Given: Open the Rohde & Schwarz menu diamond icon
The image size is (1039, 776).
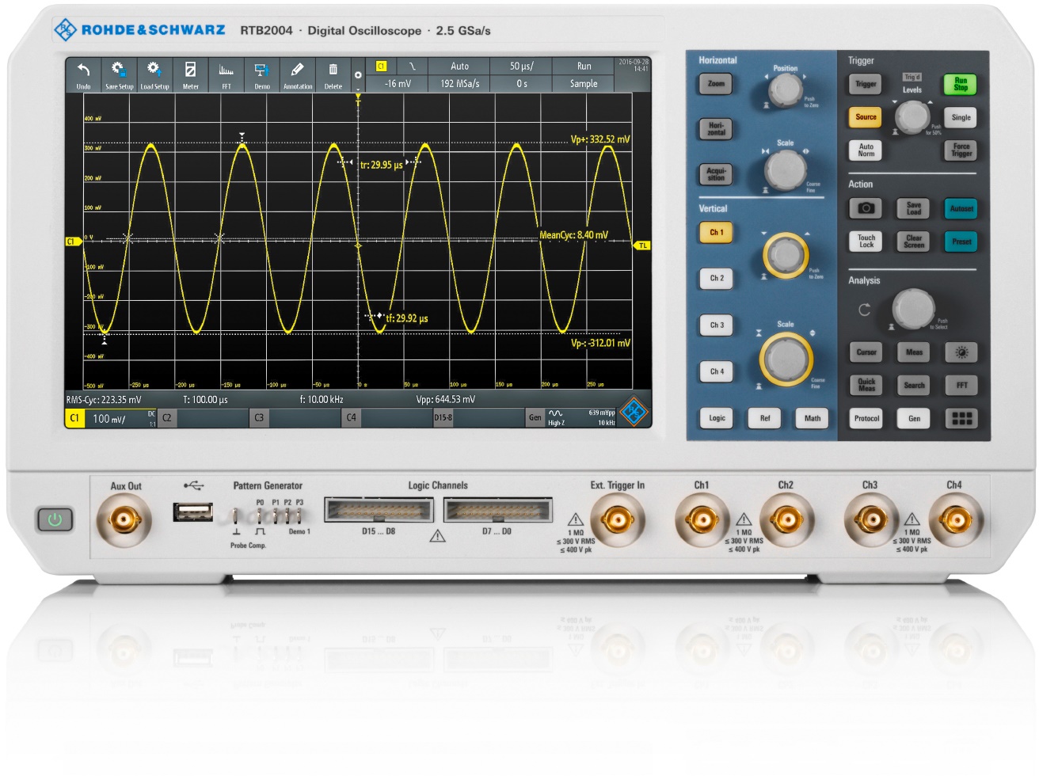Looking at the screenshot, I should click(634, 411).
